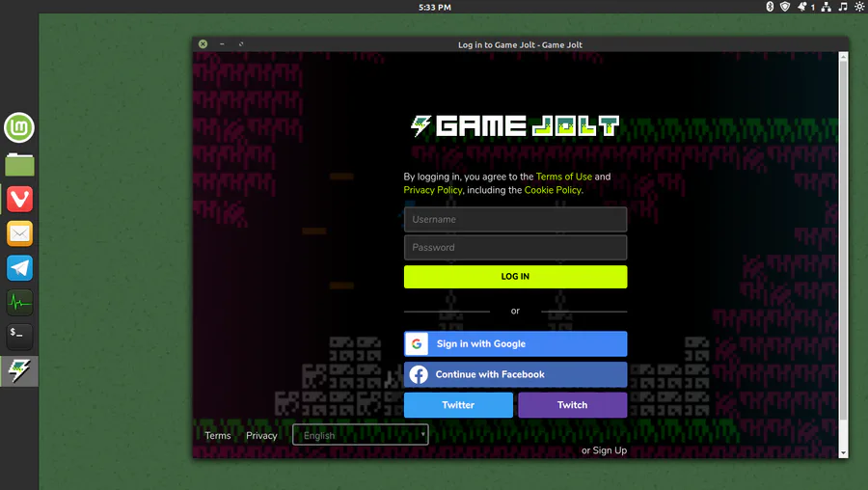Image resolution: width=868 pixels, height=490 pixels.
Task: Open the Privacy Policy link
Action: [x=433, y=190]
